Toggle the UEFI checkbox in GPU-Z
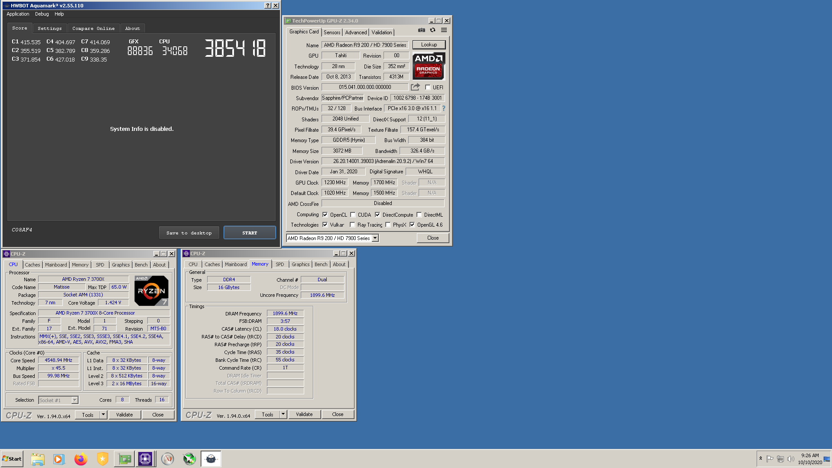This screenshot has height=468, width=832. tap(428, 87)
